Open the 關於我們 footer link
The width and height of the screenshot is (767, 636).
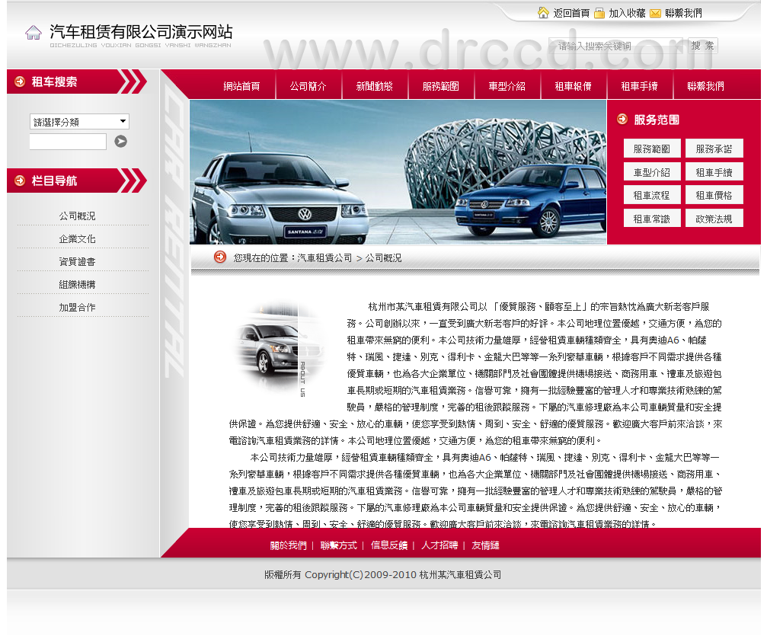(288, 545)
